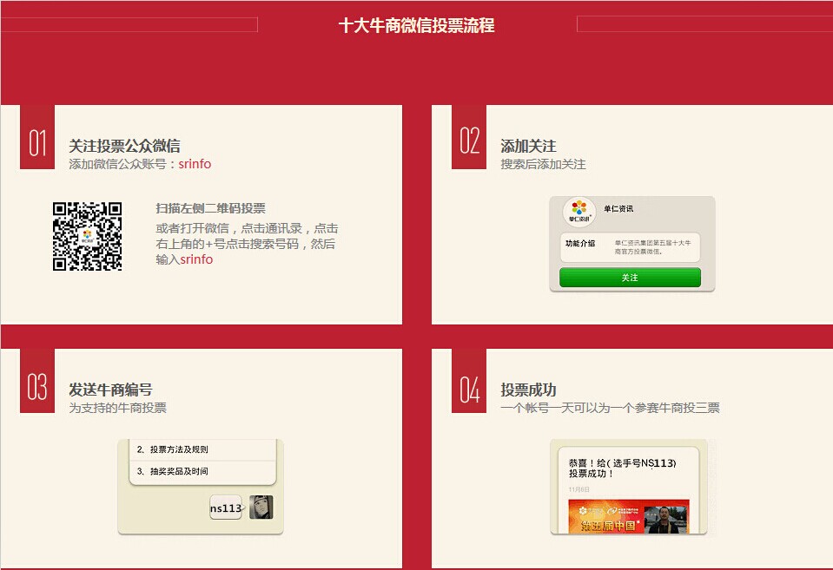The image size is (833, 570).
Task: Click the 功能介绍 description box
Action: pos(630,247)
